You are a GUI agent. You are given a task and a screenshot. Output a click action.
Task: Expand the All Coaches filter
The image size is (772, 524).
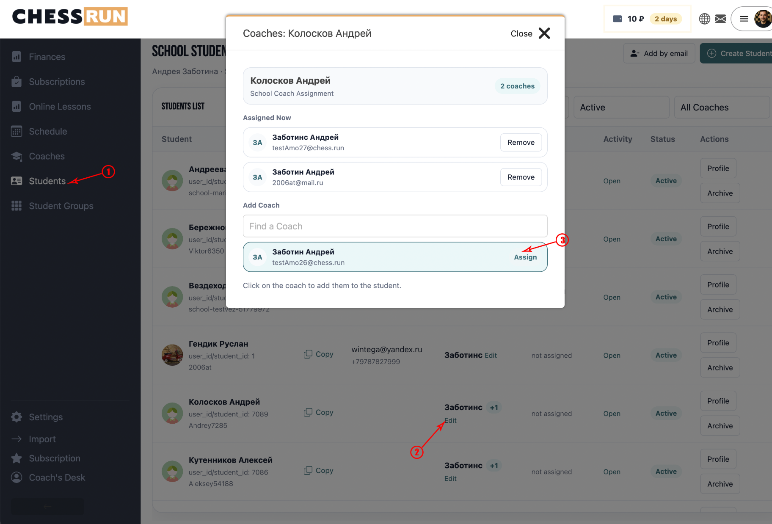click(722, 108)
